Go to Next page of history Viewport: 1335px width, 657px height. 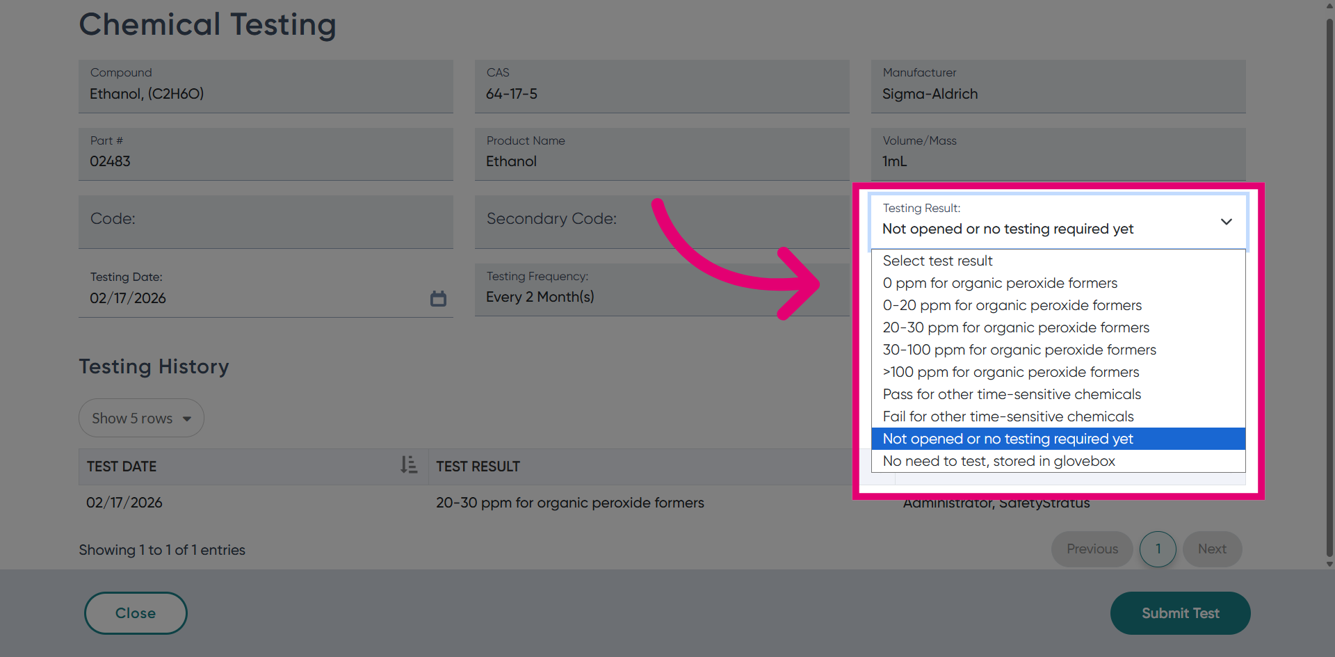(x=1212, y=549)
